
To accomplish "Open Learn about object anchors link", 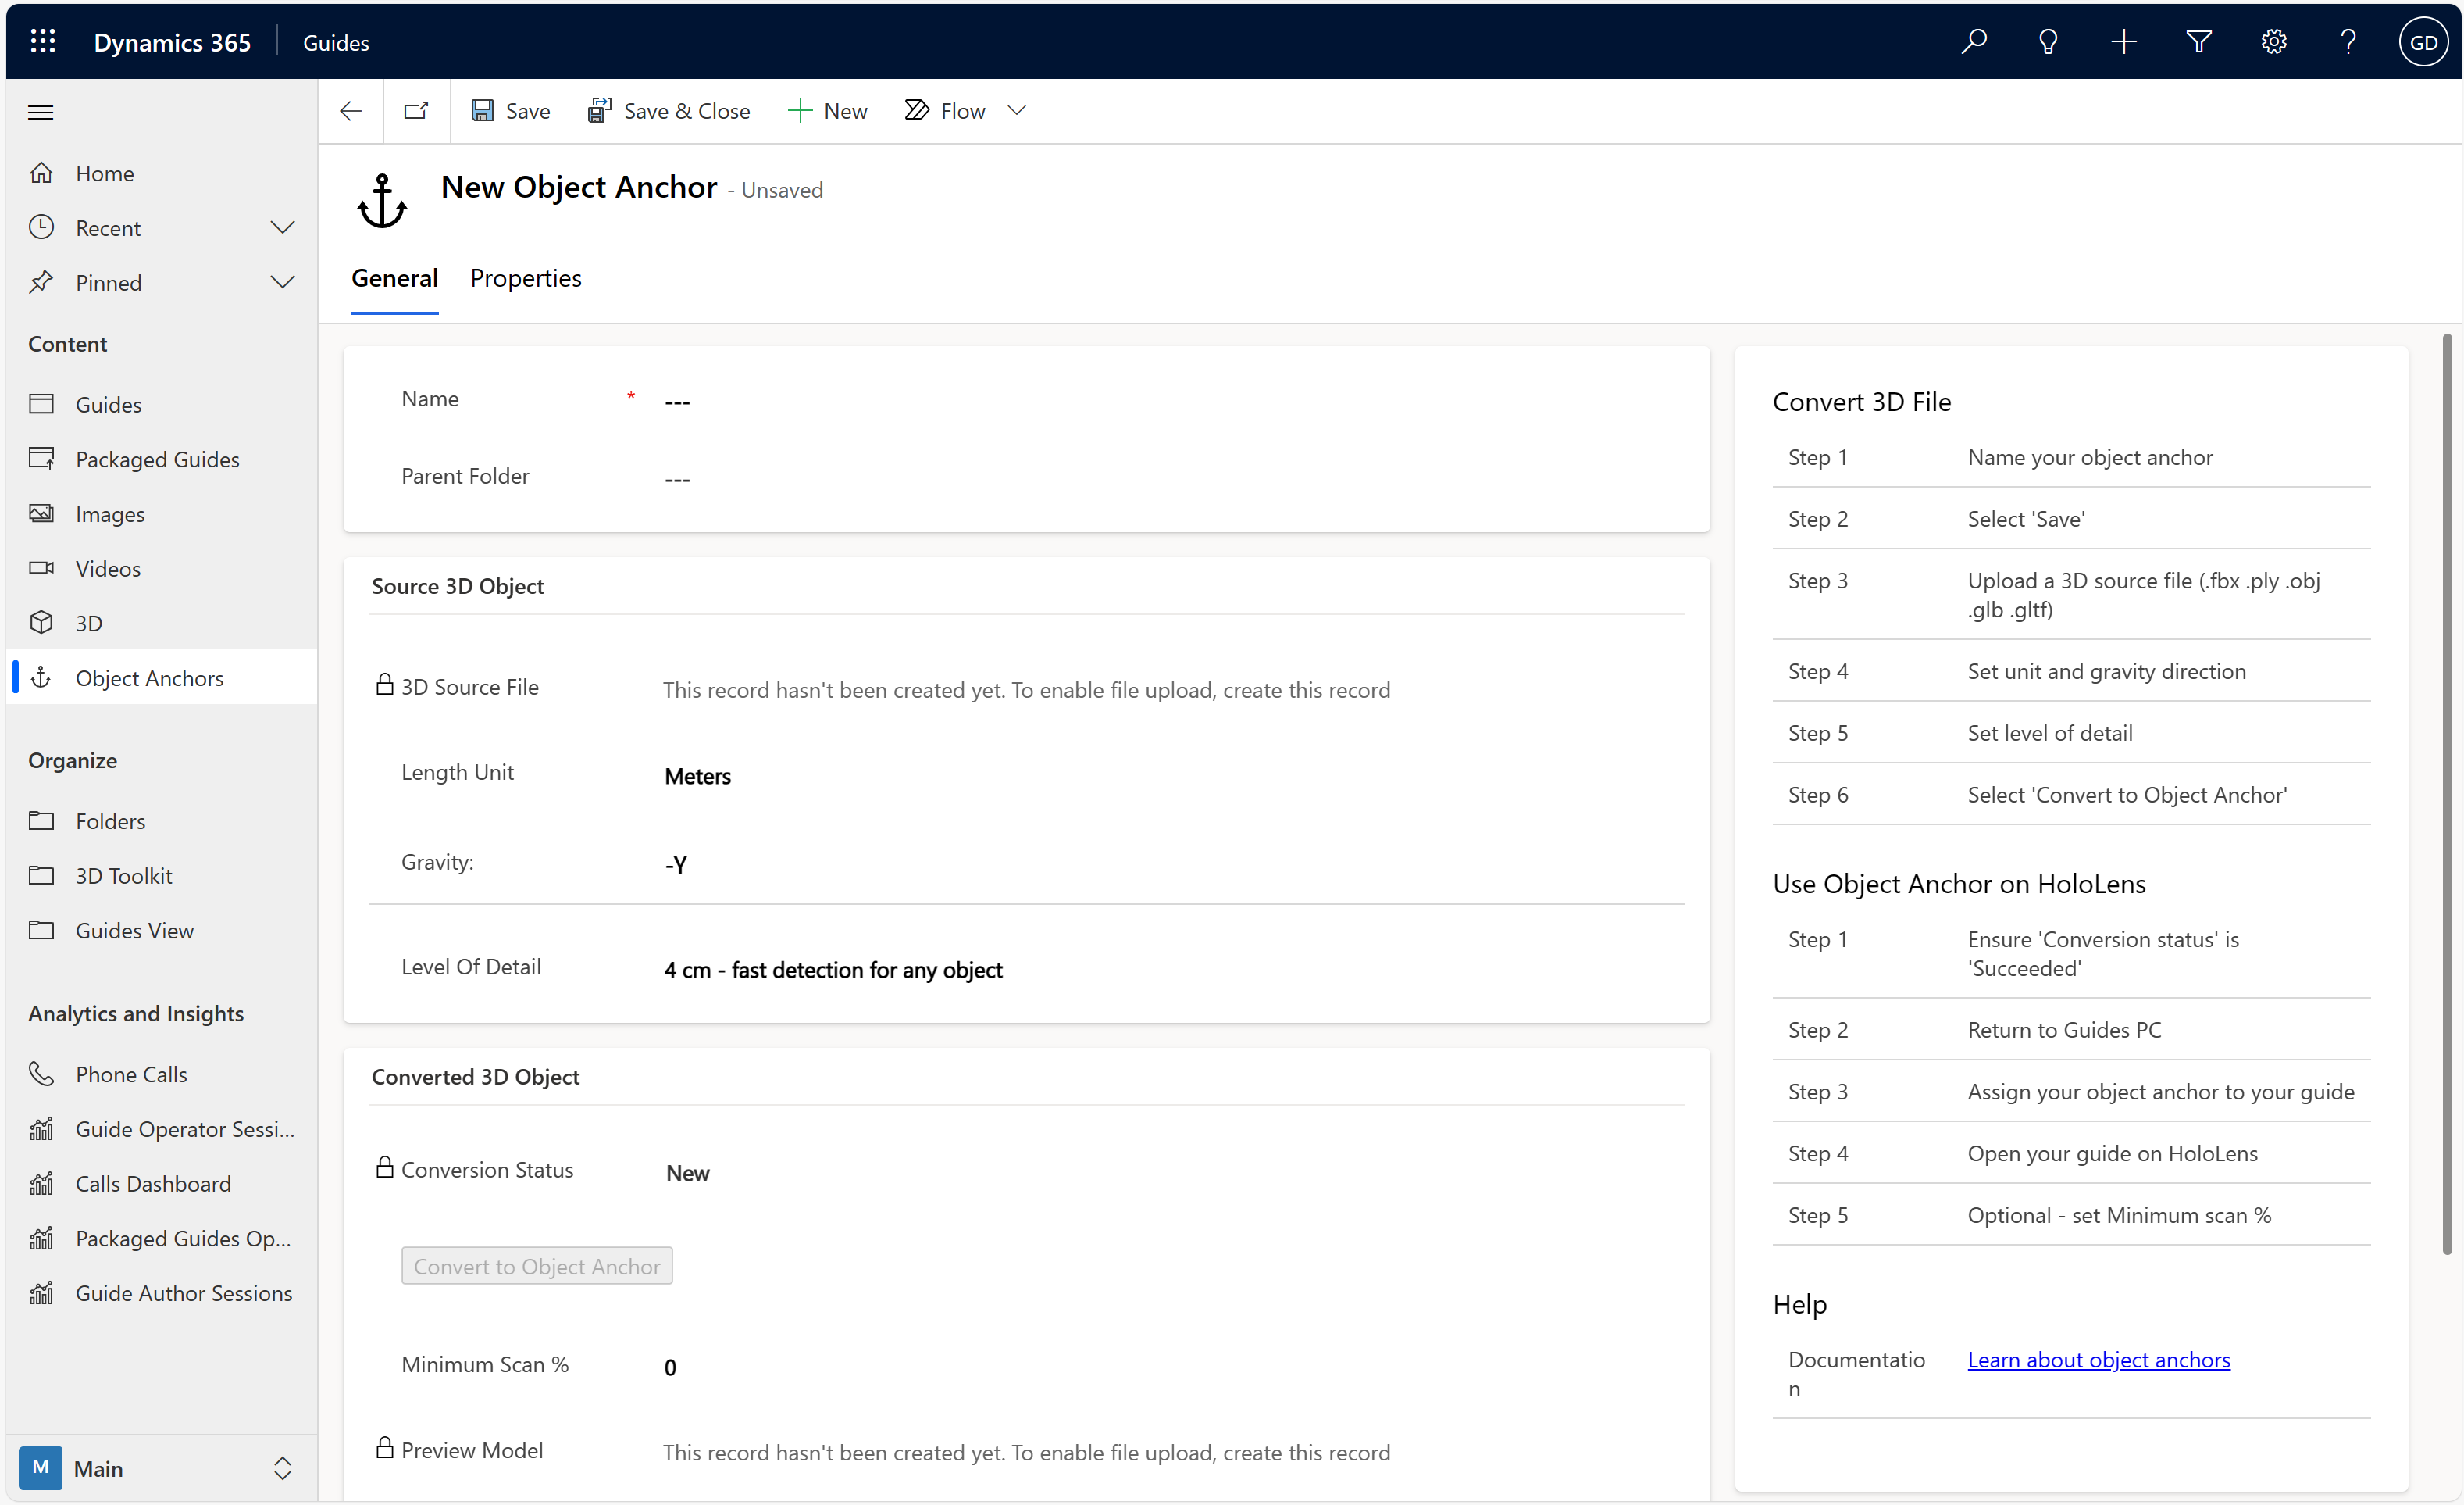I will [x=2098, y=1359].
